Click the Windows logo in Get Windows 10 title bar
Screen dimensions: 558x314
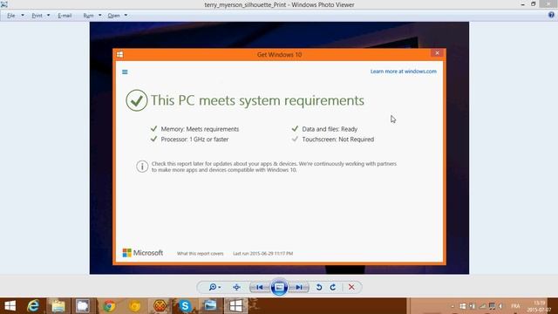(x=120, y=54)
